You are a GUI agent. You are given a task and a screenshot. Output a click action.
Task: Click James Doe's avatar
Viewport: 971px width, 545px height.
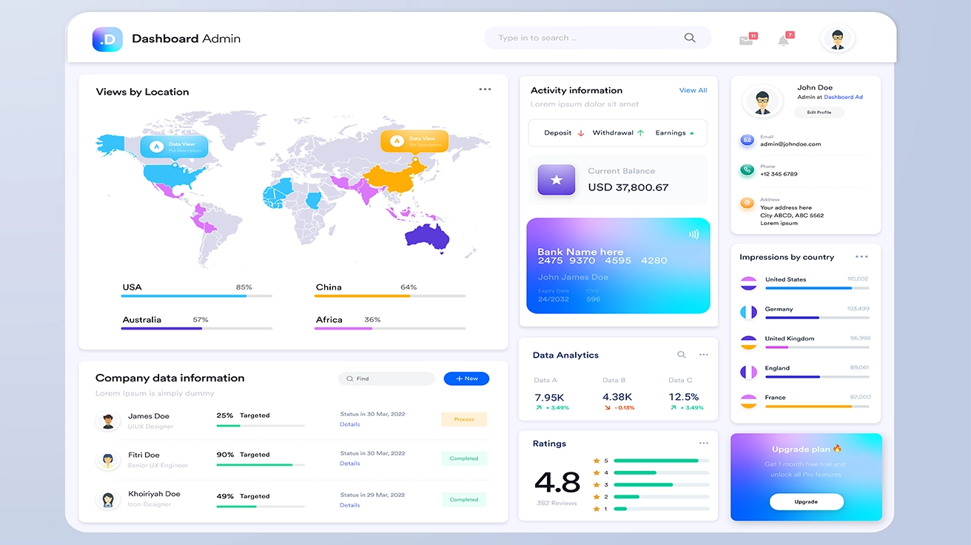click(108, 421)
